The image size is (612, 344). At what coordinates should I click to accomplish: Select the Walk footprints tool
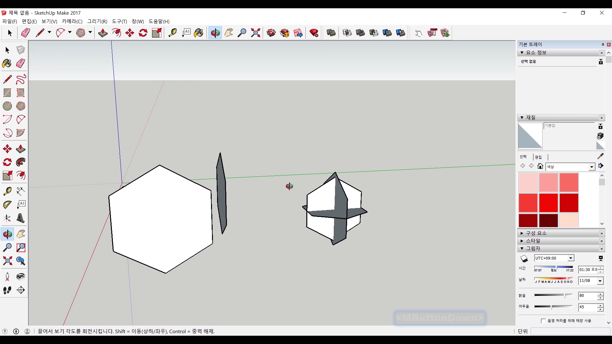[x=7, y=290]
